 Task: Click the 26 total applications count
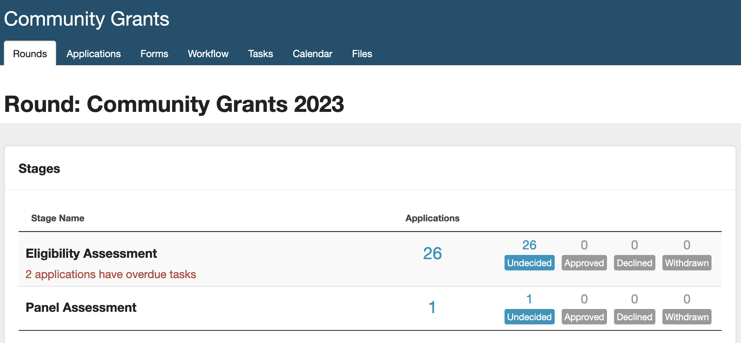432,253
